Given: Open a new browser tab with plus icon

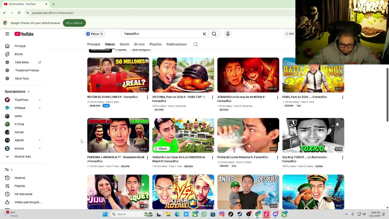Looking at the screenshot, I should pos(53,4).
